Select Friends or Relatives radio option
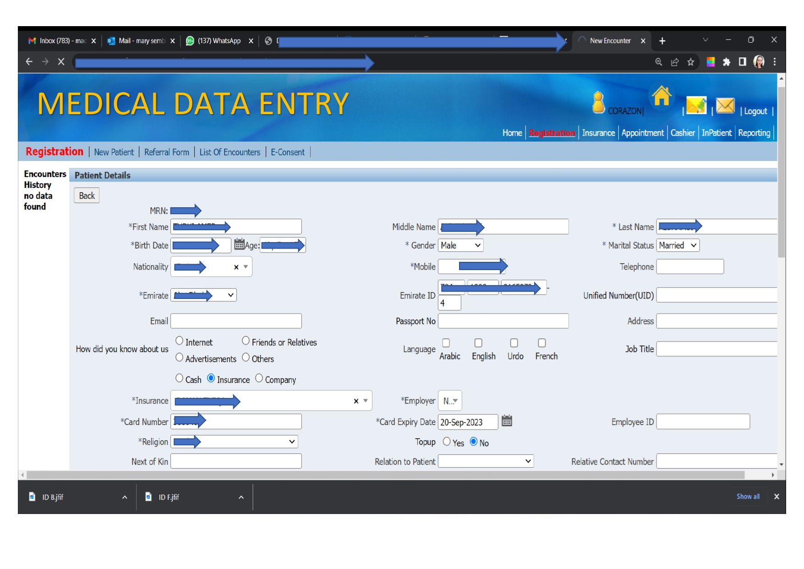This screenshot has height=569, width=804. (246, 341)
